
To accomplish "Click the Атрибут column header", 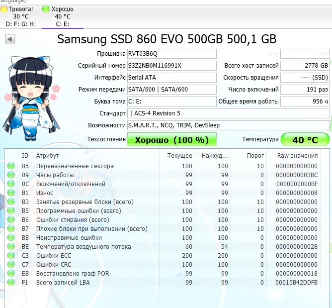I will (96, 156).
